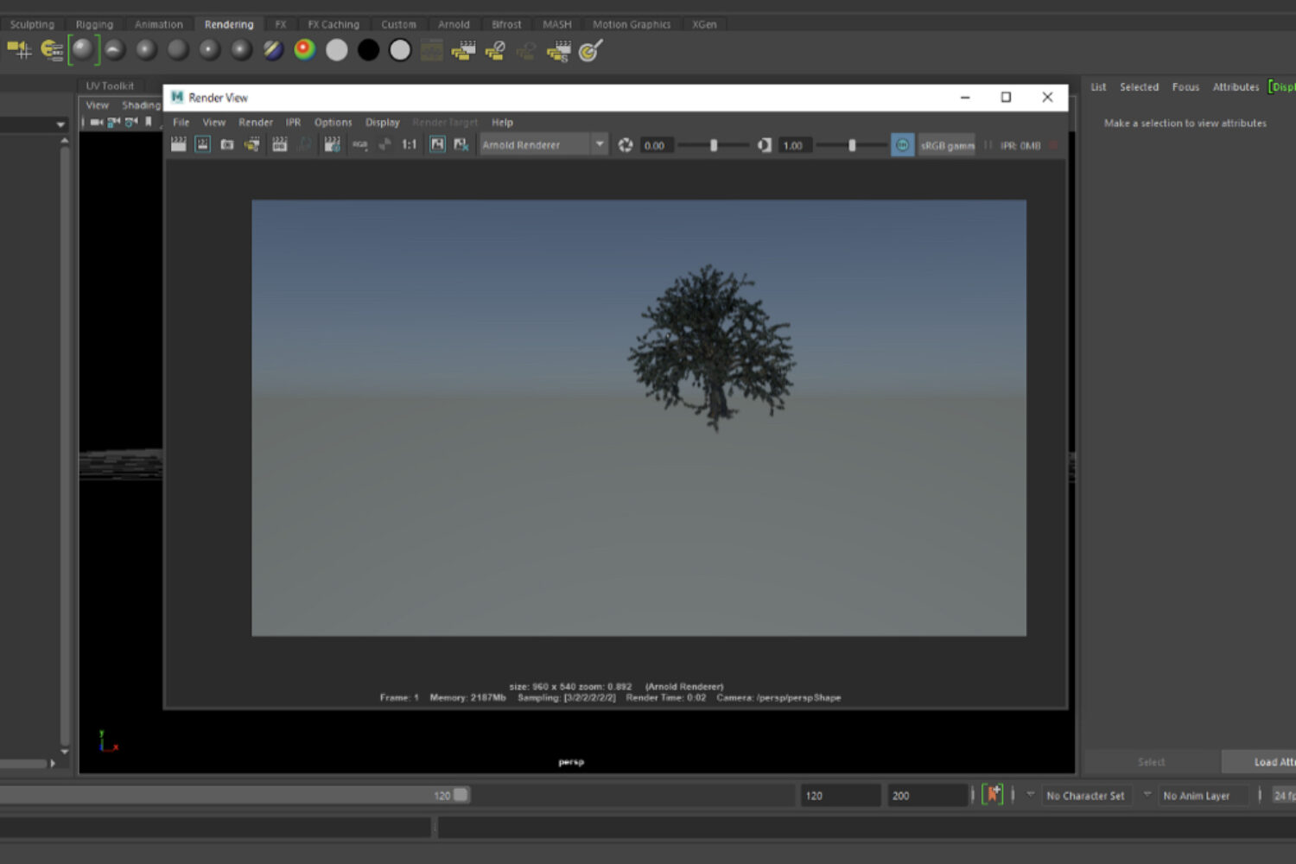Click the target render icon on shelf
Image resolution: width=1296 pixels, height=864 pixels.
[590, 51]
